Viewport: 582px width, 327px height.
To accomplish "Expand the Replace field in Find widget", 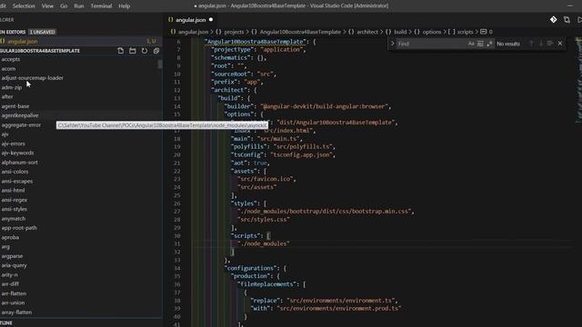I will tap(392, 44).
